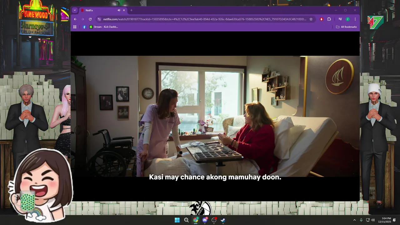The image size is (400, 225).
Task: Open Discord from the taskbar
Action: click(x=205, y=220)
